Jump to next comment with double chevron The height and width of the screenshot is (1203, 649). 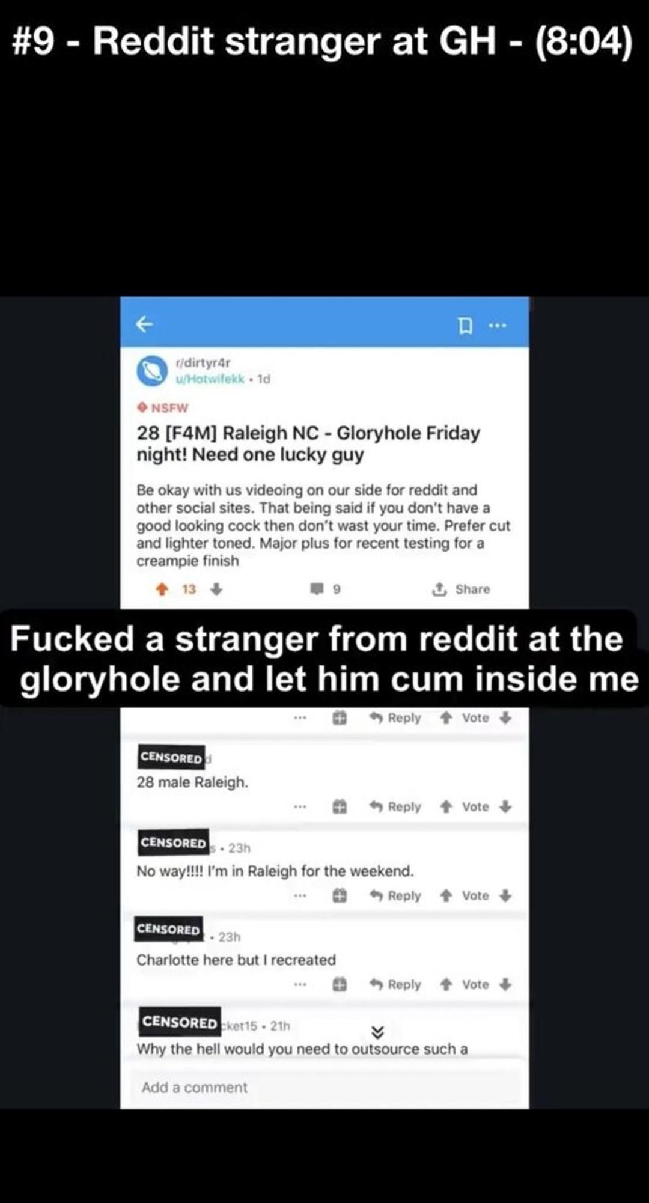tap(377, 1032)
